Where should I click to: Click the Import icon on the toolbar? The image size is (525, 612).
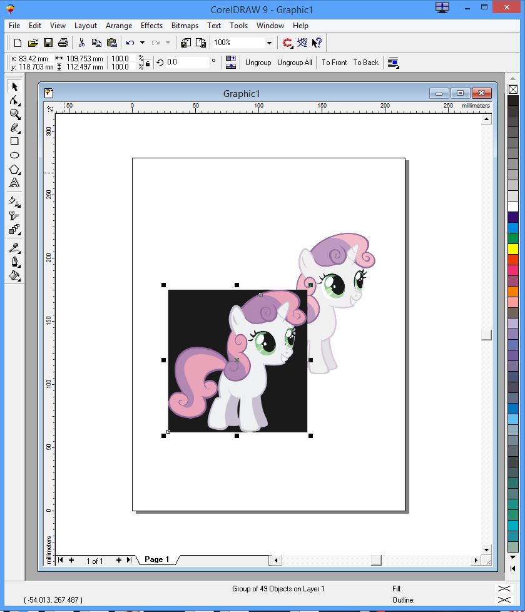tap(185, 43)
